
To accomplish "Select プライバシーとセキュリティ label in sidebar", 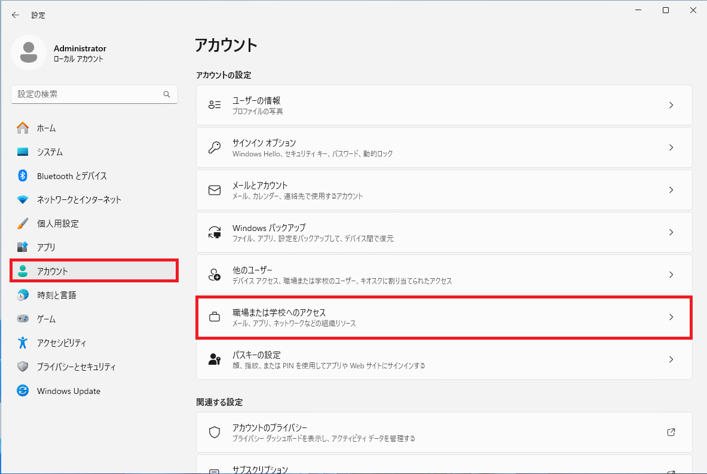I will 76,367.
